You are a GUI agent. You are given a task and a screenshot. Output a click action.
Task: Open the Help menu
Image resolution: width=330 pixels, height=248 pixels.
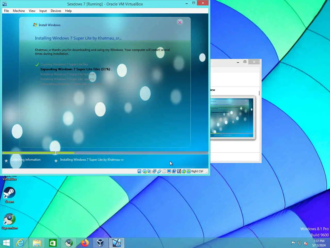(68, 11)
